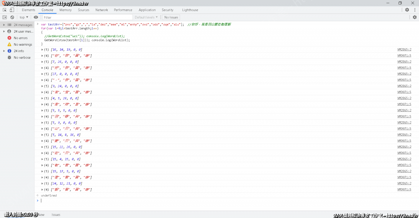Switch to the Lighthouse tab
Viewport: 419px width, 218px height.
coord(190,10)
